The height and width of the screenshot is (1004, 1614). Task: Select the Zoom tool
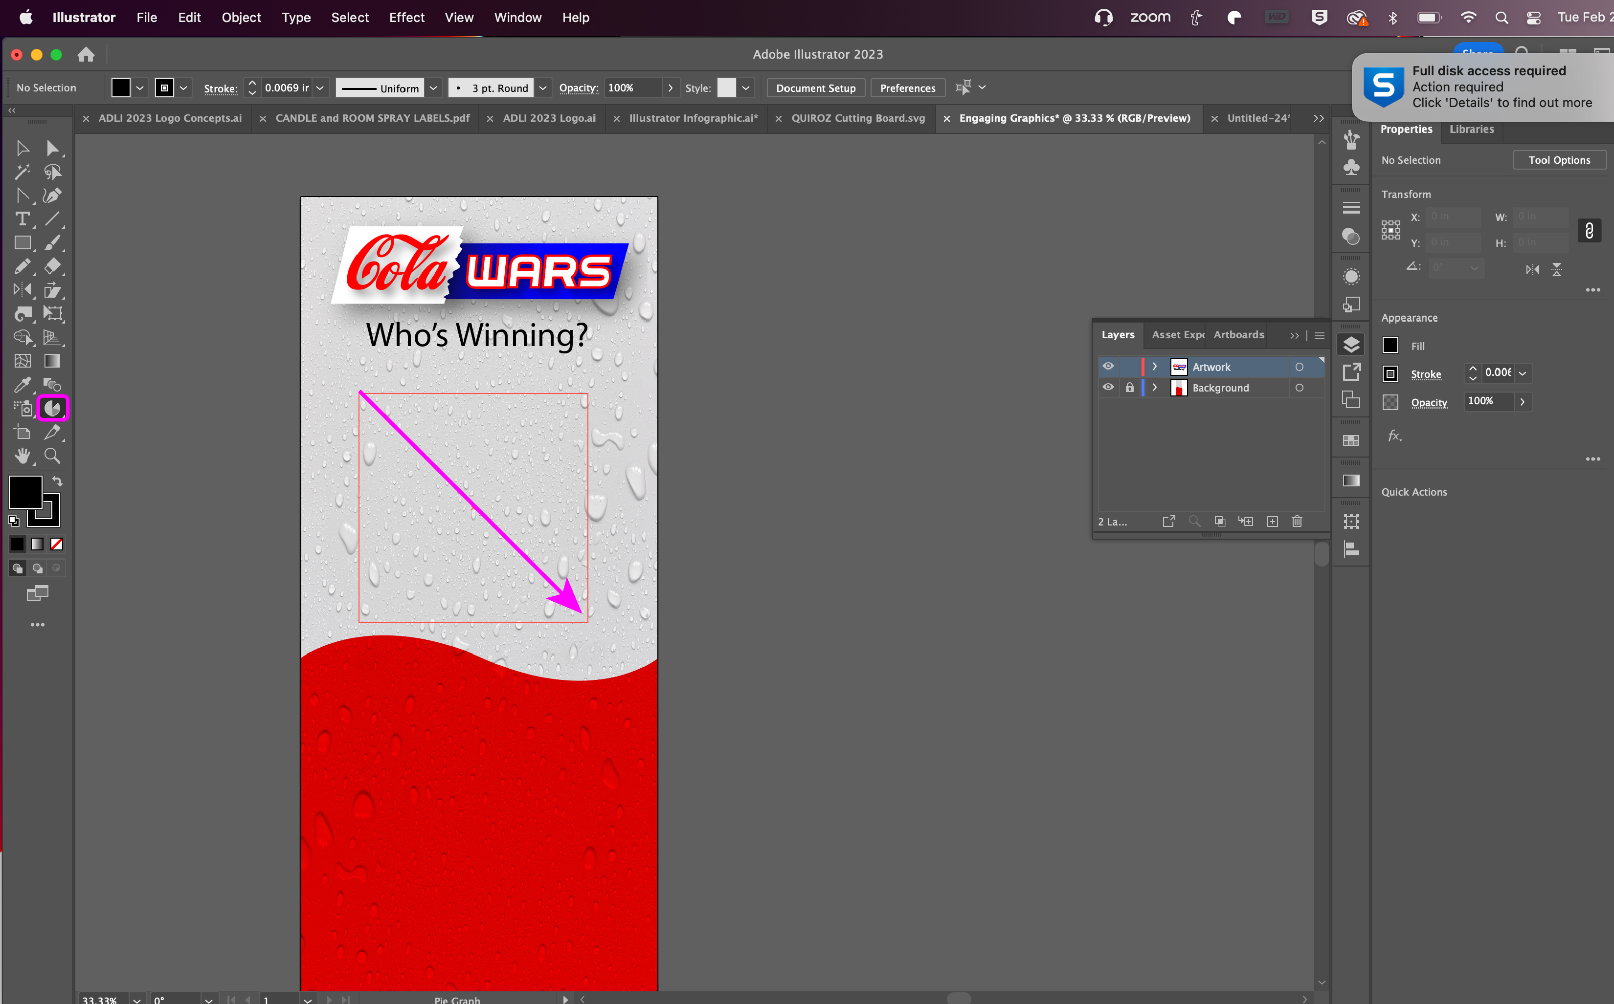pyautogui.click(x=52, y=456)
